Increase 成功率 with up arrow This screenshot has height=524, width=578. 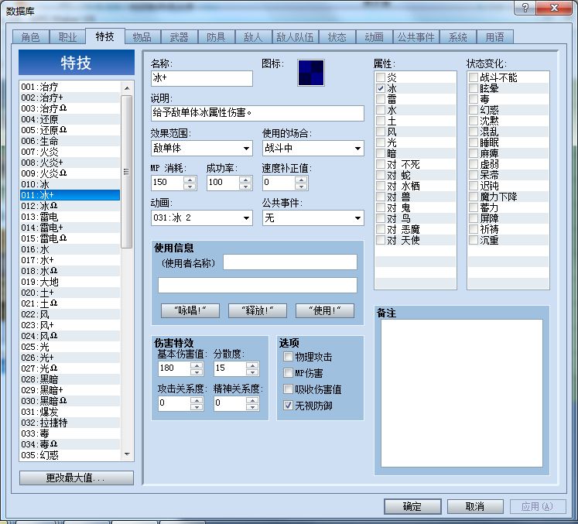[245, 180]
